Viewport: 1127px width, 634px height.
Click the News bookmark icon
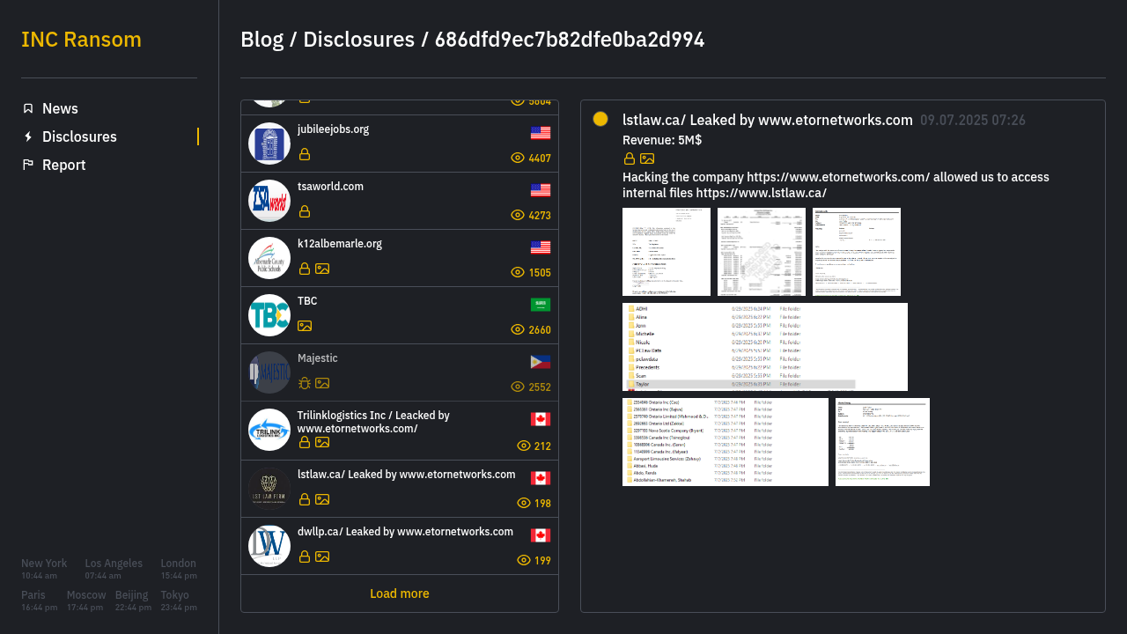pyautogui.click(x=28, y=108)
